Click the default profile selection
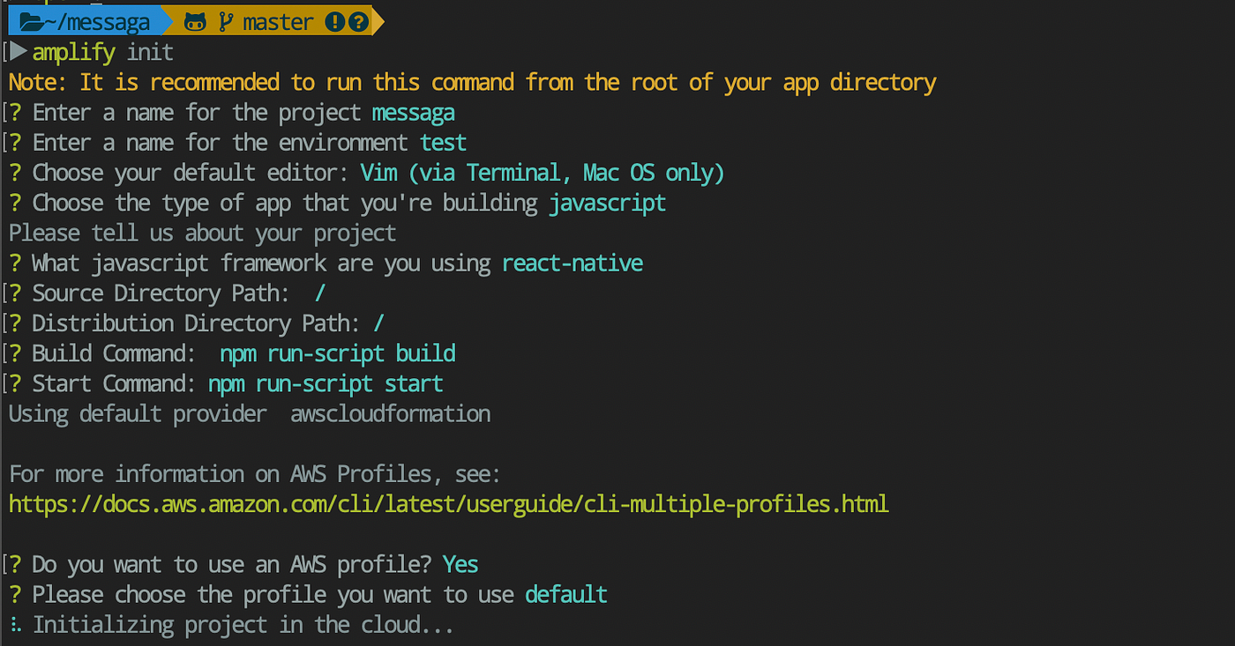This screenshot has width=1235, height=646. (x=565, y=594)
